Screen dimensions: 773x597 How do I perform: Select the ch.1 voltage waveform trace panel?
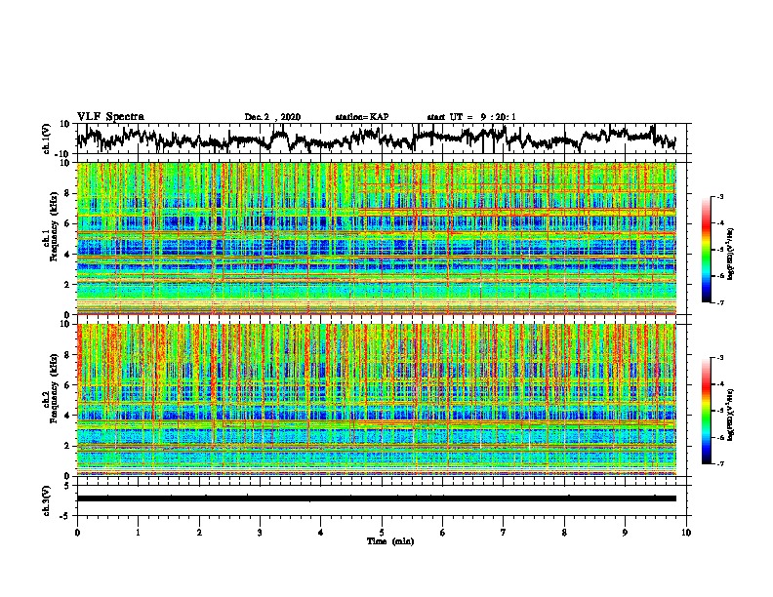[x=384, y=139]
